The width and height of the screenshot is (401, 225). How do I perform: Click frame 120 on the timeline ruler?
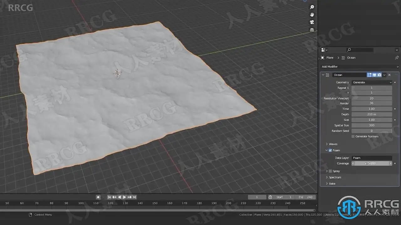click(110, 203)
